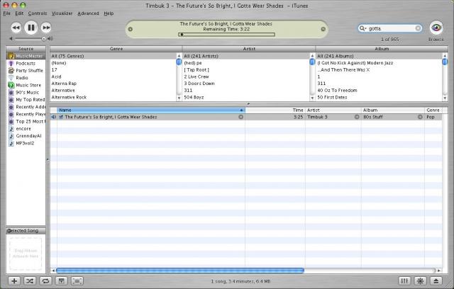Click the add playlist plus button
The height and width of the screenshot is (289, 454).
(14, 281)
